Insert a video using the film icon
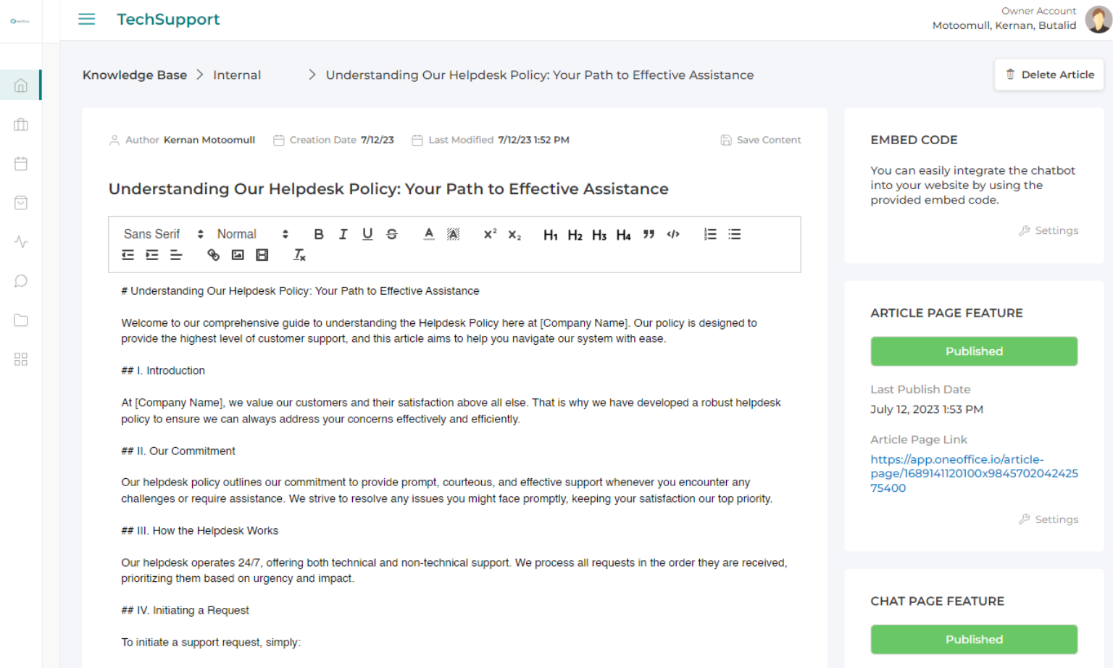Viewport: 1113px width, 668px height. [262, 255]
